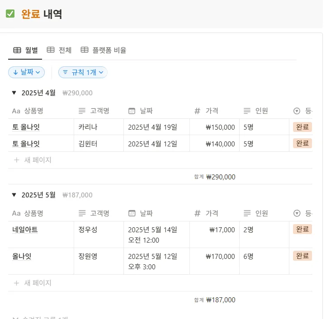Image resolution: width=326 pixels, height=319 pixels.
Task: Click the ₩170,000 price cell for 장원영
Action: (220, 256)
